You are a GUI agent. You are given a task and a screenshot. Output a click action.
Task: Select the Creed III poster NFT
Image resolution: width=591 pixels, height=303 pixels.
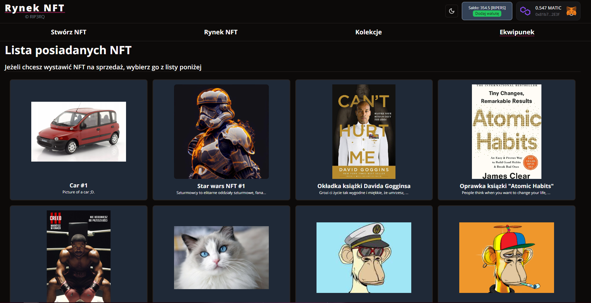(79, 256)
